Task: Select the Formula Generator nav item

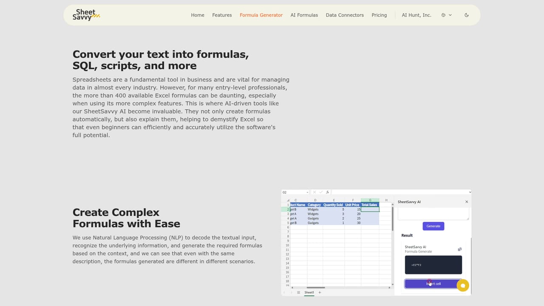Action: [x=261, y=15]
